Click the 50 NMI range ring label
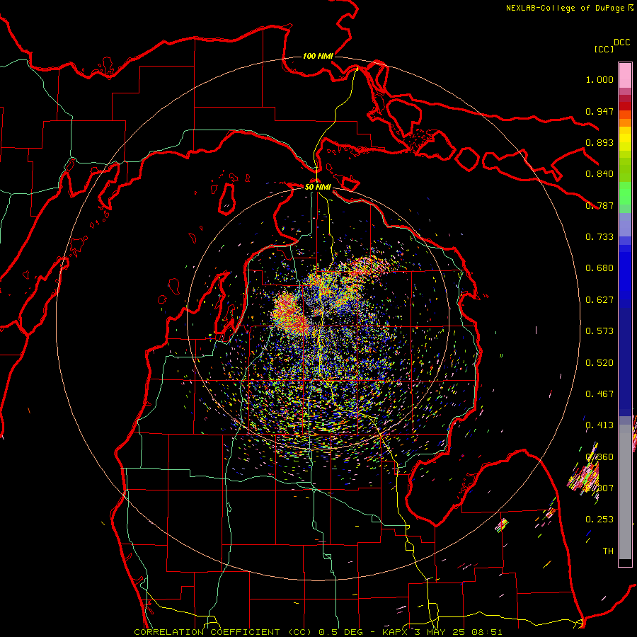The image size is (637, 637). click(318, 187)
